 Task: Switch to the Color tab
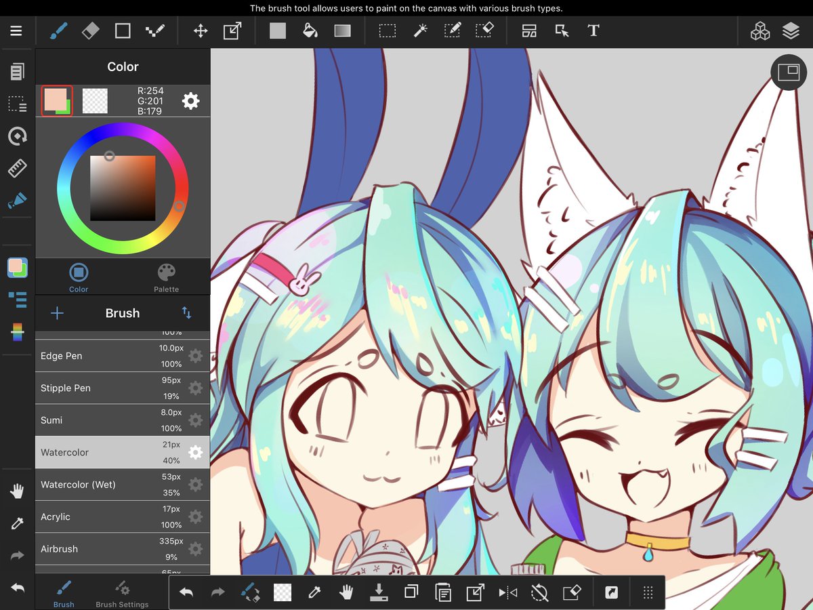coord(79,278)
